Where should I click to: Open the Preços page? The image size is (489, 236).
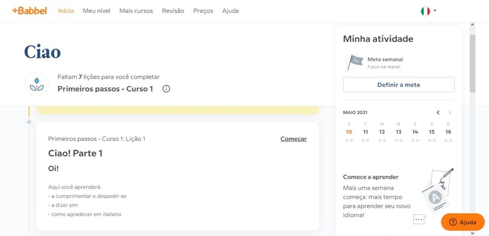[203, 11]
